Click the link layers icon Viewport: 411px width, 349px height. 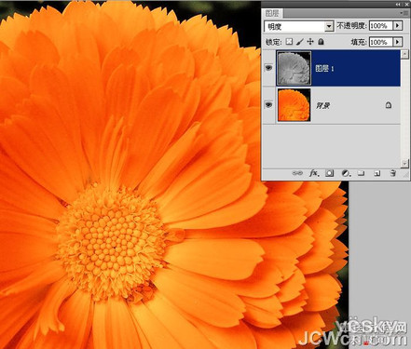297,173
